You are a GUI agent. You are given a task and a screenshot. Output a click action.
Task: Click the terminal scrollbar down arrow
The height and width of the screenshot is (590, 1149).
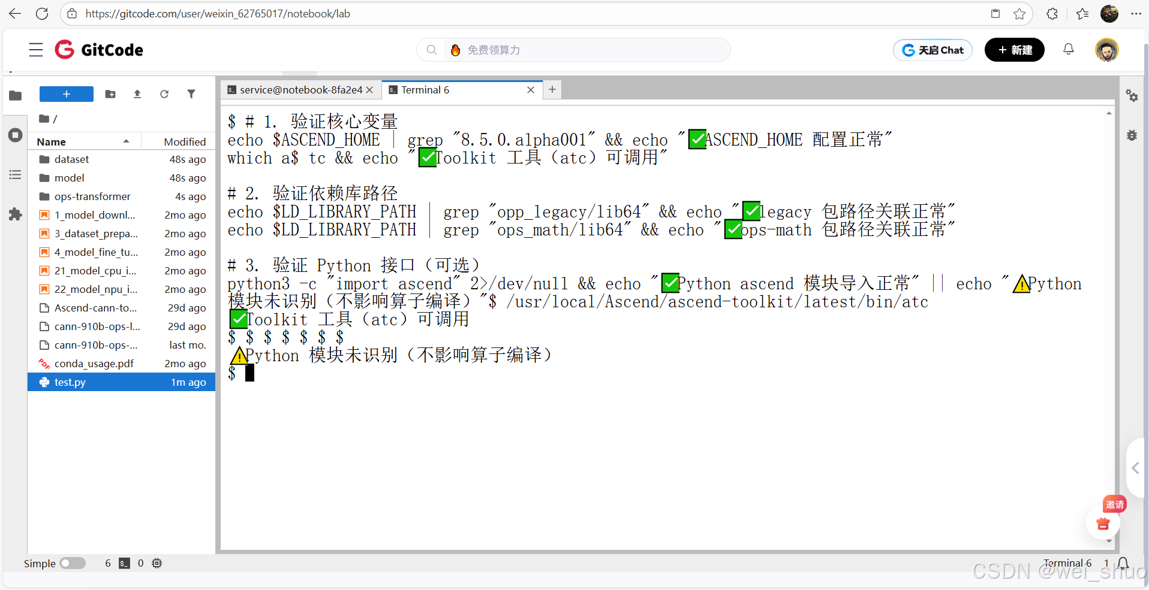point(1109,541)
